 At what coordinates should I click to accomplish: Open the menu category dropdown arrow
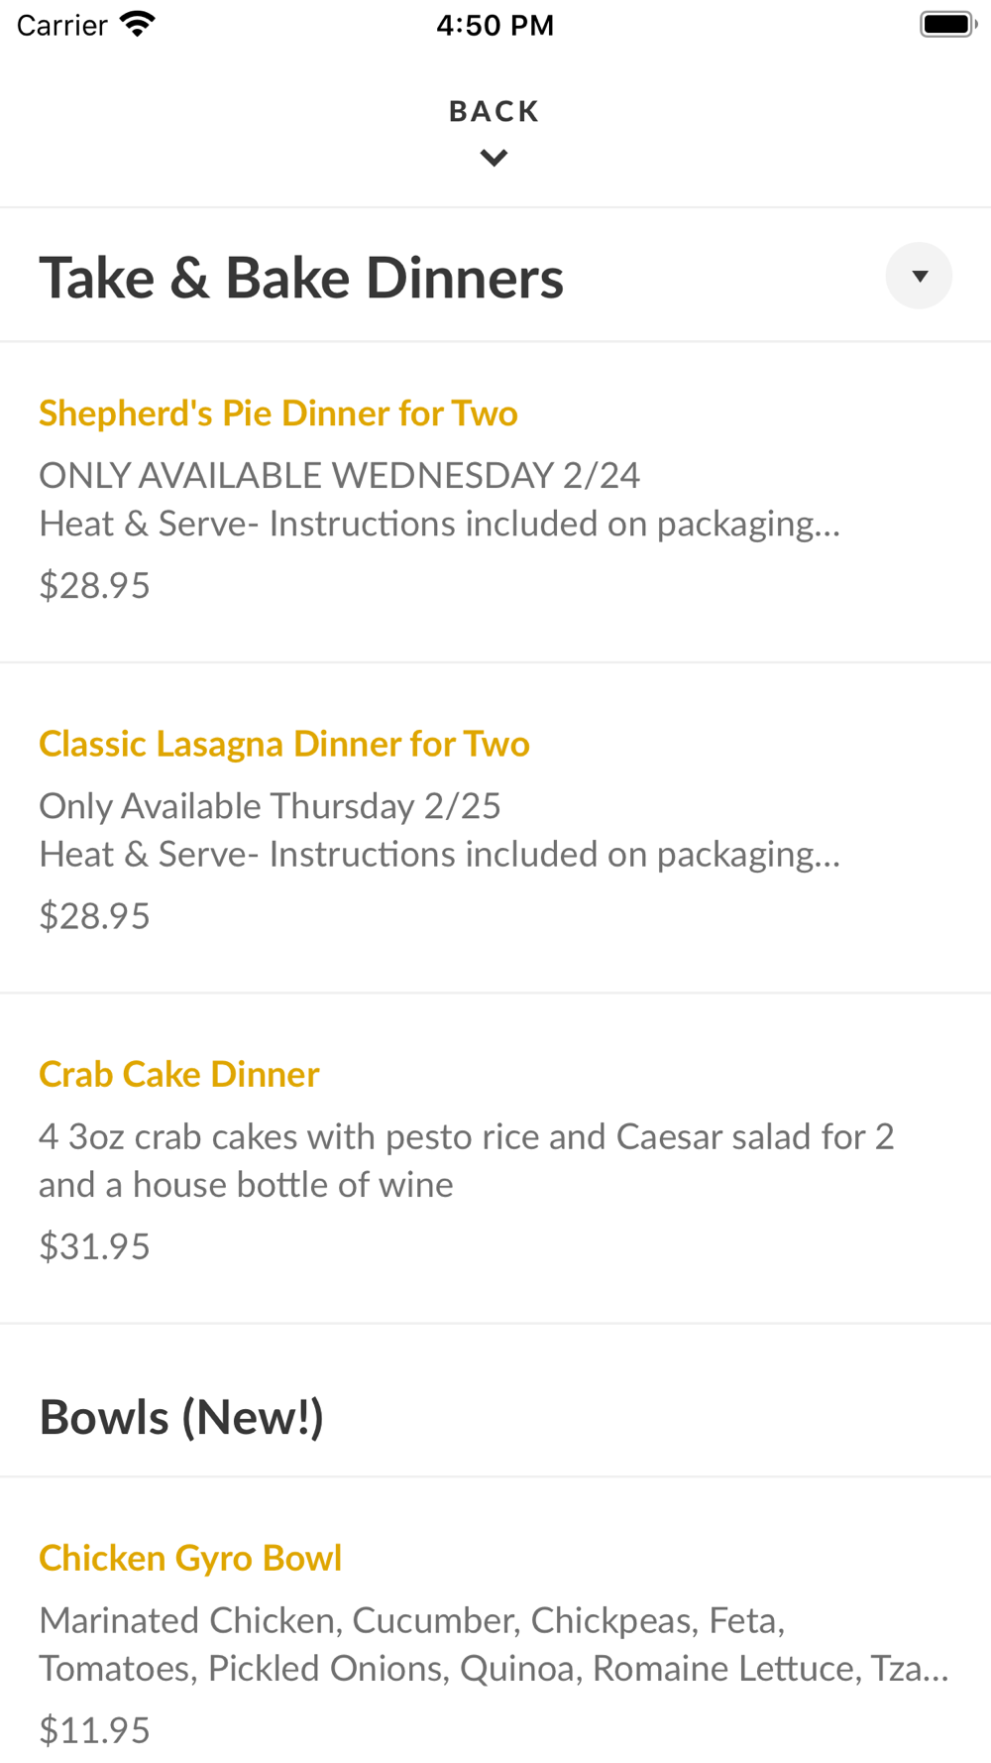919,276
